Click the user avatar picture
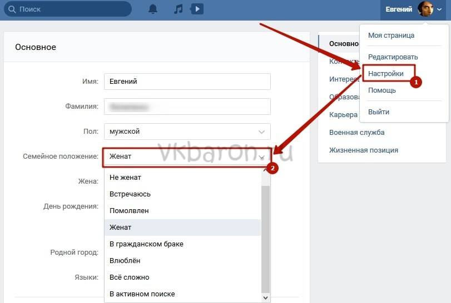 coord(425,9)
